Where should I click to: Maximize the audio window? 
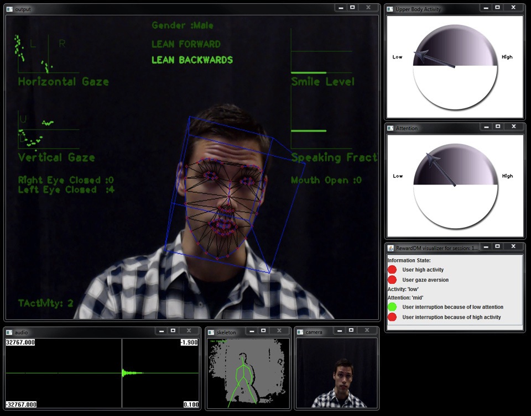click(x=173, y=330)
